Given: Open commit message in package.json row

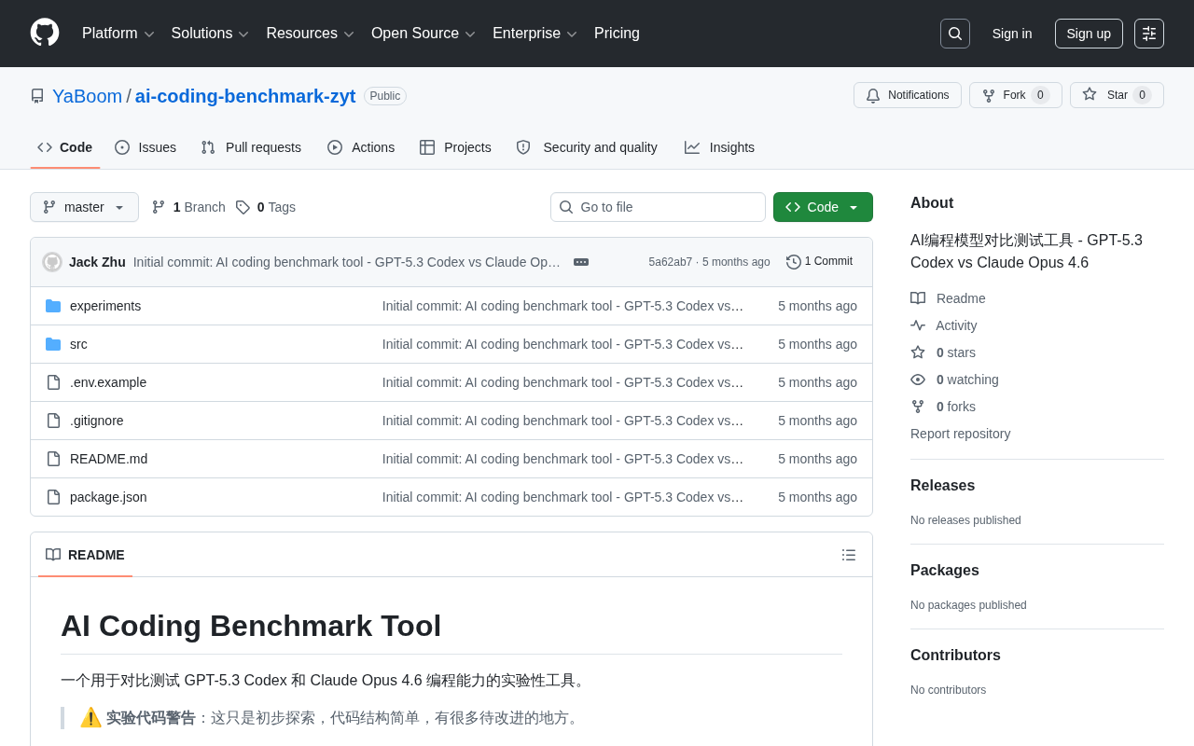Looking at the screenshot, I should (x=563, y=497).
